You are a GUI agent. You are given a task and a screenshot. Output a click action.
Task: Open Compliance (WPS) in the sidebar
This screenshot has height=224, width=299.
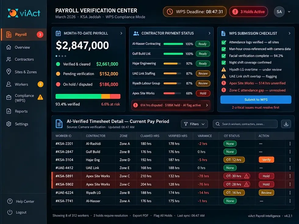tap(24, 98)
